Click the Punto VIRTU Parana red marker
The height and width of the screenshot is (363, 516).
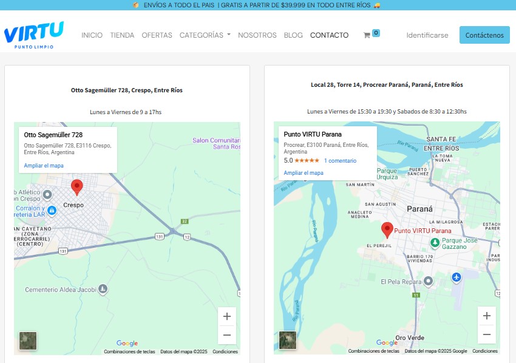coord(387,230)
